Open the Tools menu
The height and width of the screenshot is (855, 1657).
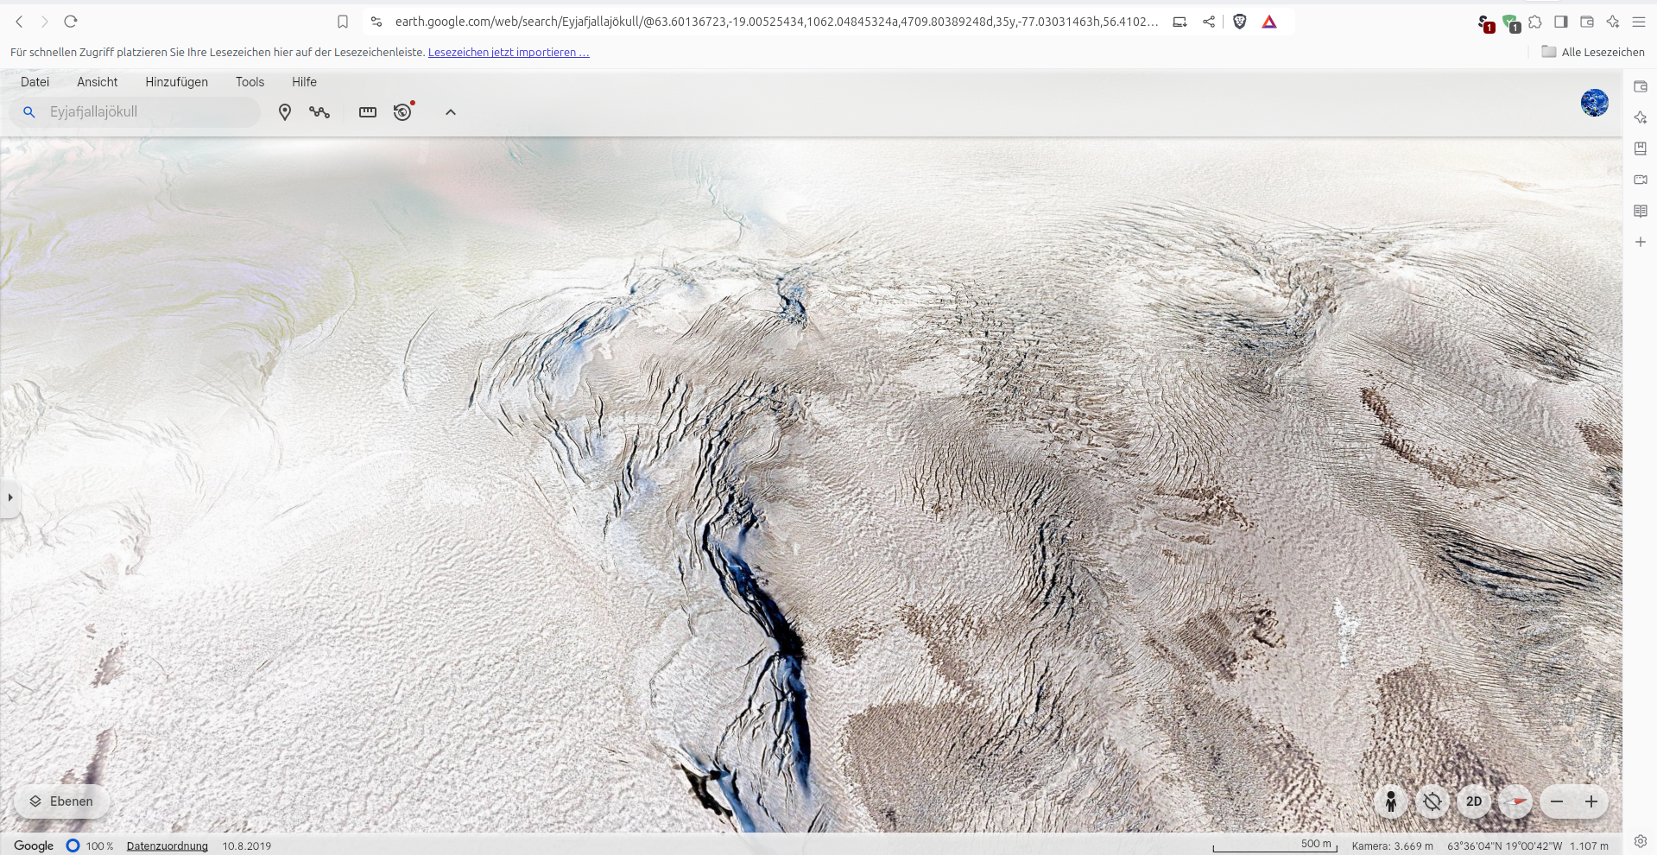250,82
